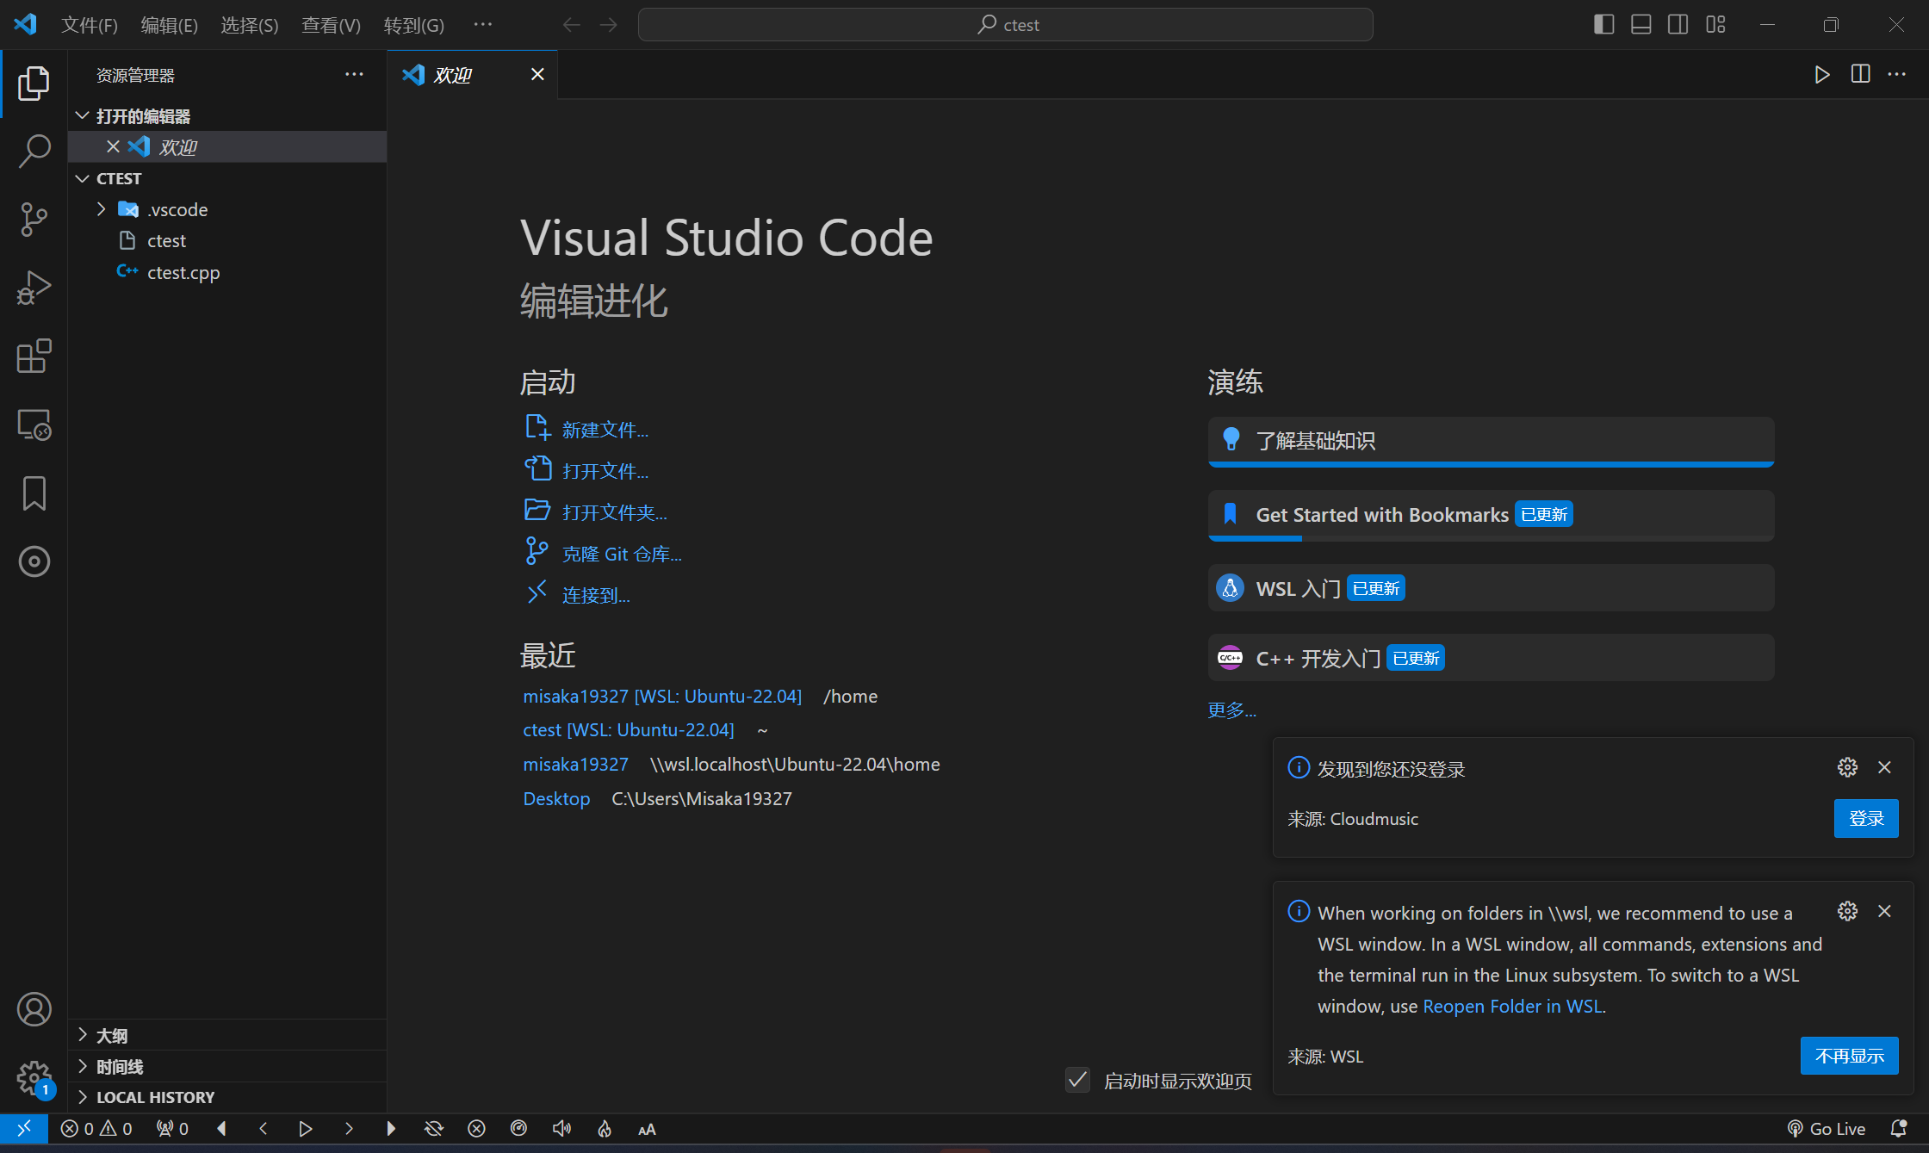Open the Manage gear in activity bar

coord(34,1077)
